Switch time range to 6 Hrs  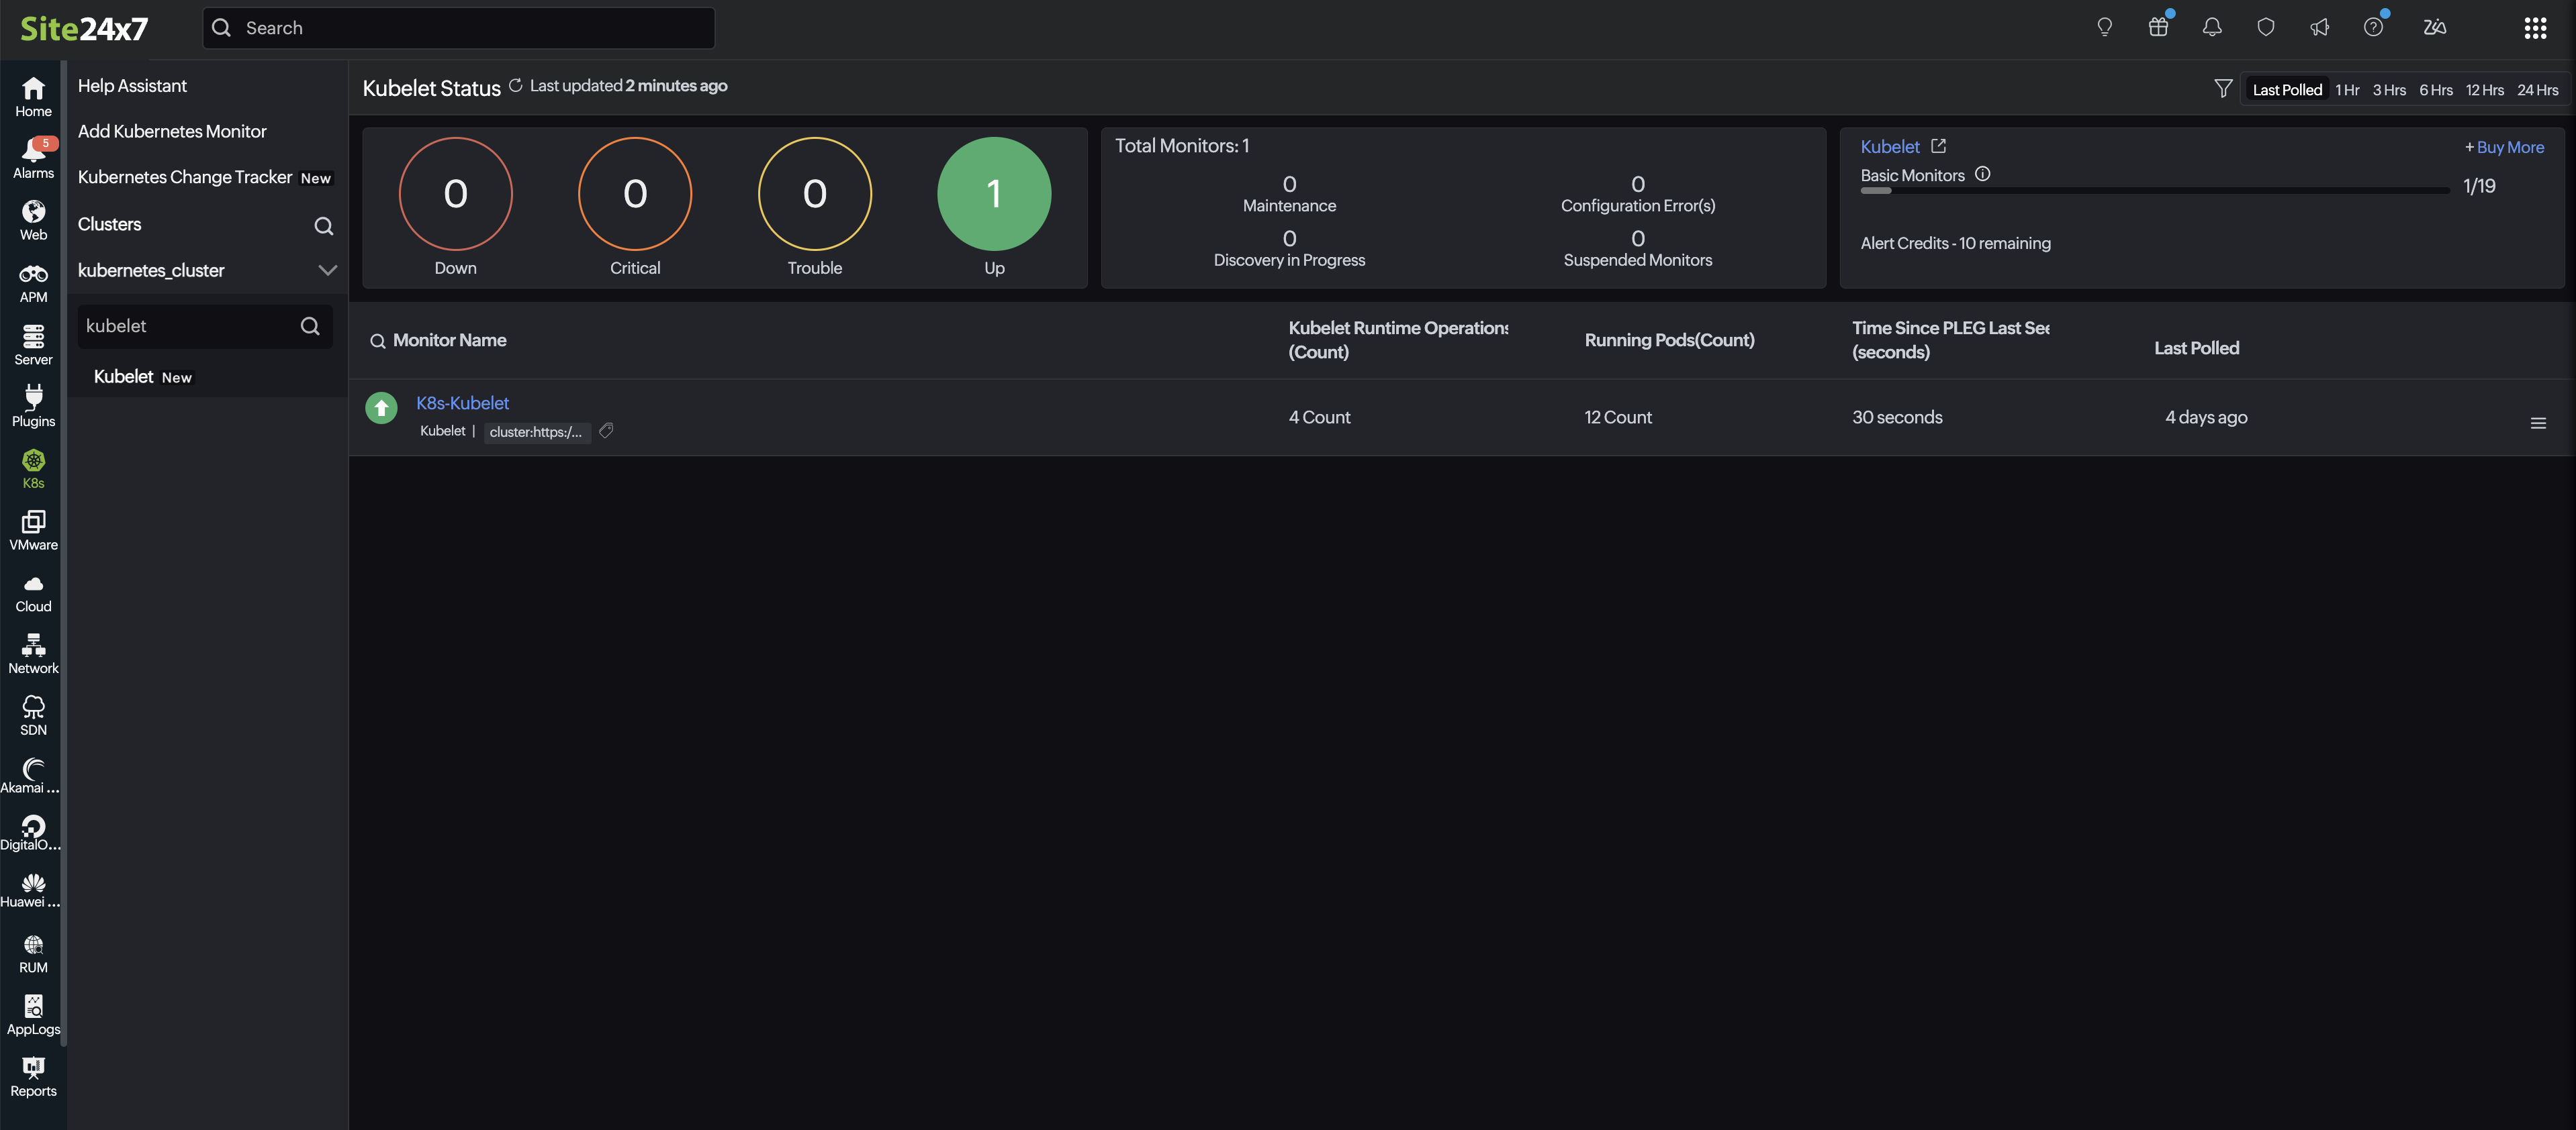pos(2436,90)
